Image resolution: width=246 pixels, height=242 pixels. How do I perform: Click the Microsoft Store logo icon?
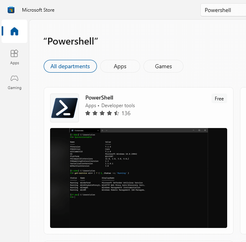(11, 10)
